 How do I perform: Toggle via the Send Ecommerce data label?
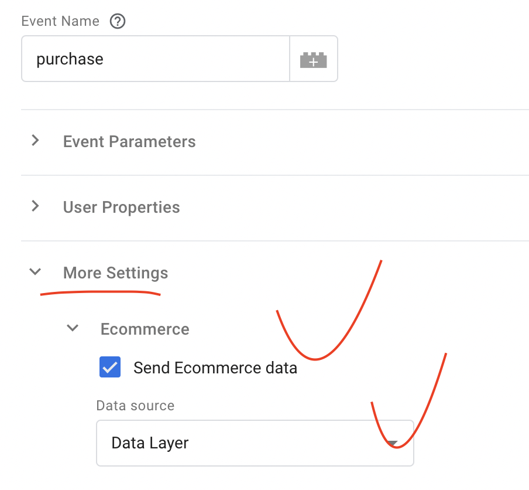pos(215,367)
